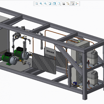Click the red valve beside the lower compressor
This screenshot has width=104, height=104.
(x=89, y=82)
